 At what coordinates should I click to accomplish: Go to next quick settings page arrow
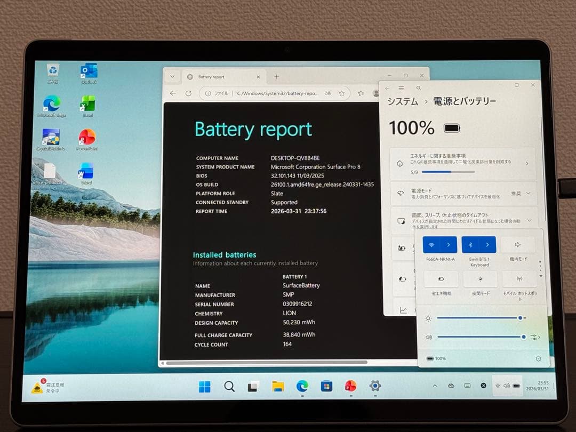[x=541, y=276]
